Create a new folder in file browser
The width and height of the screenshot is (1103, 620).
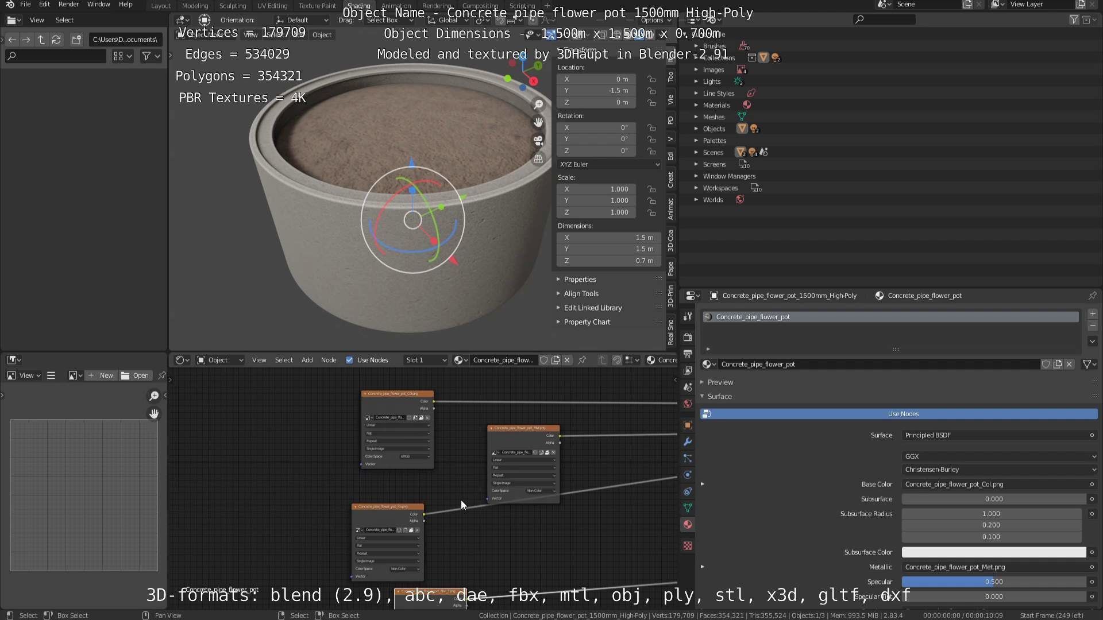[76, 40]
